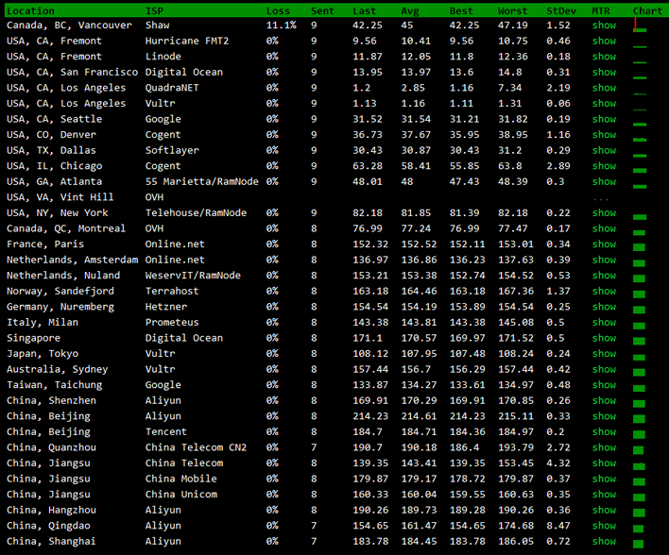Show MTR for Singapore Digital Ocean
669x555 pixels.
(x=604, y=338)
